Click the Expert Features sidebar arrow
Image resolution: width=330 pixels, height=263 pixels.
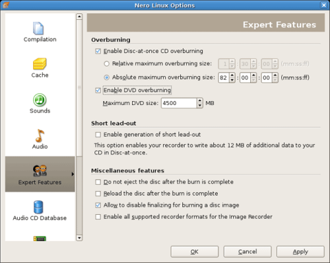click(73, 174)
